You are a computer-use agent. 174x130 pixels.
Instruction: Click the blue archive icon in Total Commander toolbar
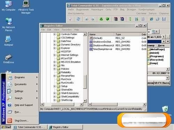point(122,19)
